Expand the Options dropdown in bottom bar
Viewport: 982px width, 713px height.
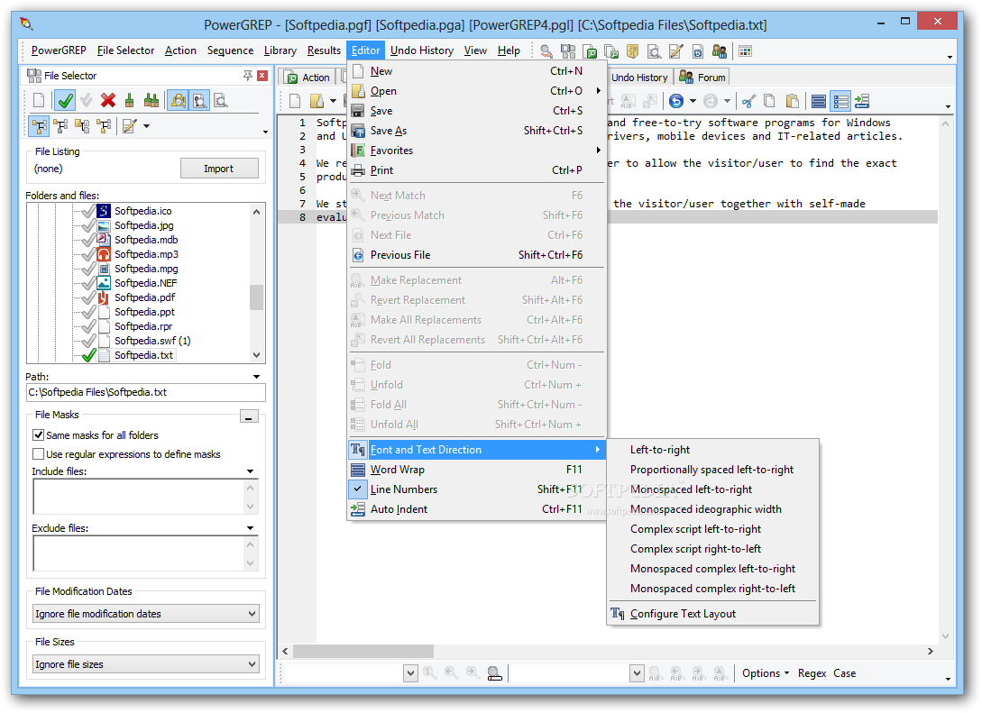click(766, 673)
